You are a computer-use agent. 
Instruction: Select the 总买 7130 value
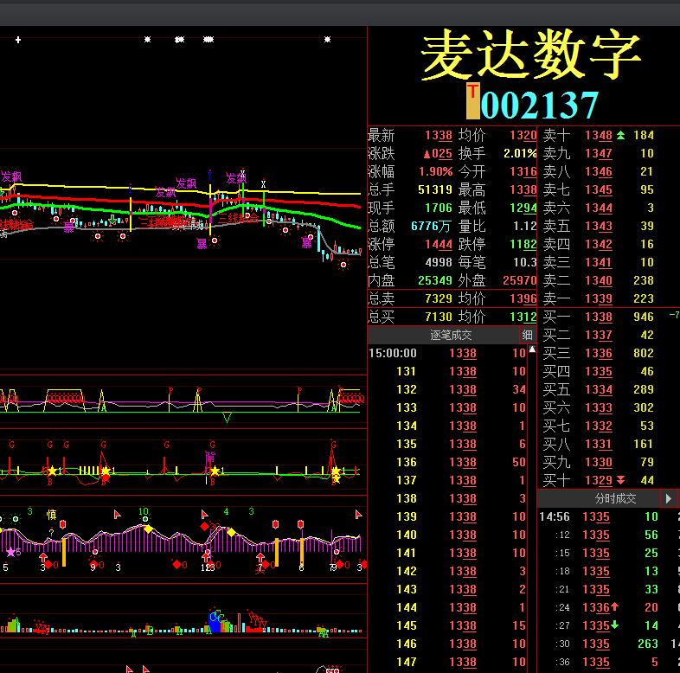pyautogui.click(x=439, y=317)
